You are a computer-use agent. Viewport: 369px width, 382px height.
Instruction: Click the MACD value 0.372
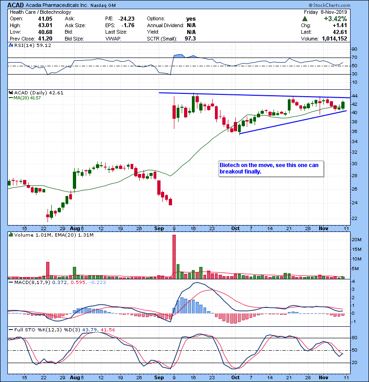click(x=60, y=283)
